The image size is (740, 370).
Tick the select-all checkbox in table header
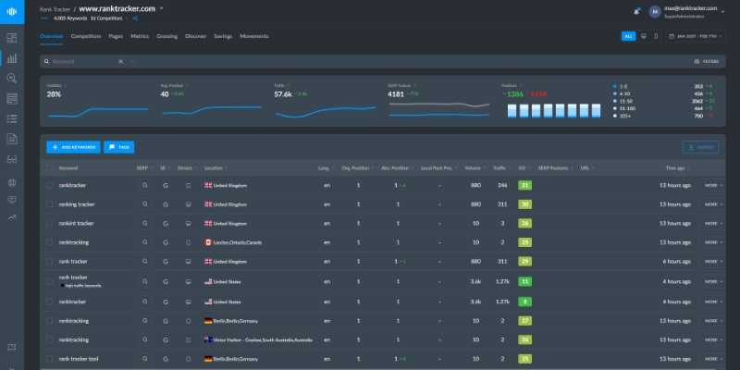(x=50, y=167)
